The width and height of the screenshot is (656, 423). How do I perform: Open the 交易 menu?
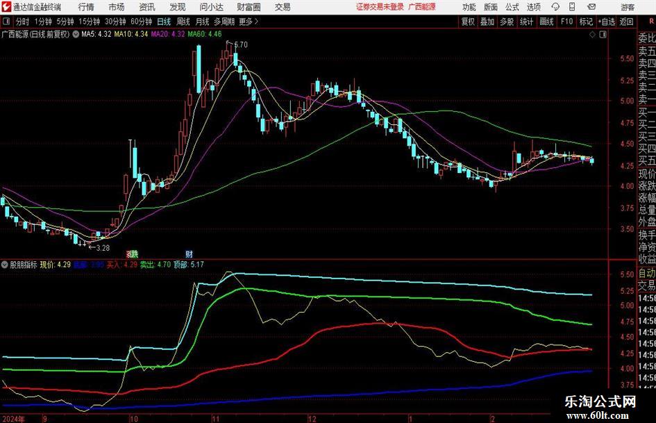pyautogui.click(x=283, y=7)
